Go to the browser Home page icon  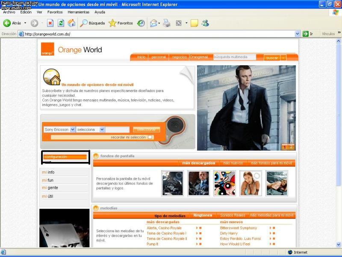[71, 23]
